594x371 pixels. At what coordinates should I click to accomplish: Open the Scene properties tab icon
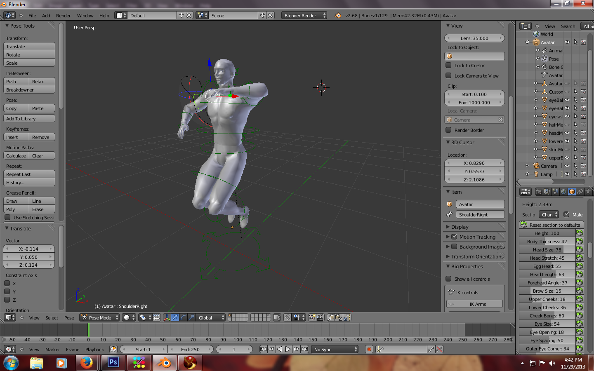(555, 192)
